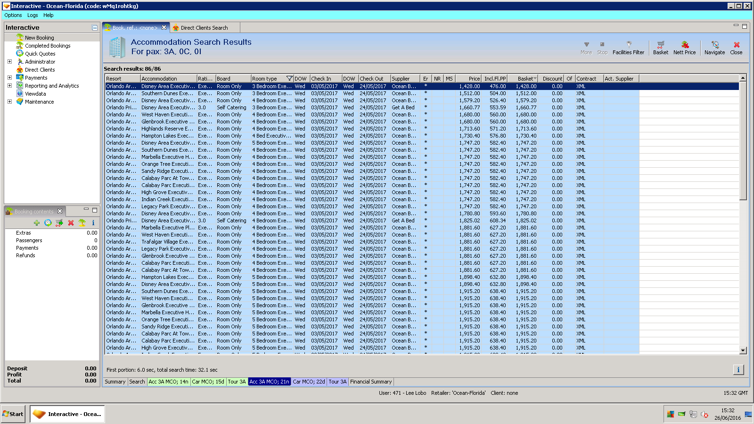Screen dimensions: 754x424
Task: Click the red X delete icon in Booking contents
Action: pos(71,223)
